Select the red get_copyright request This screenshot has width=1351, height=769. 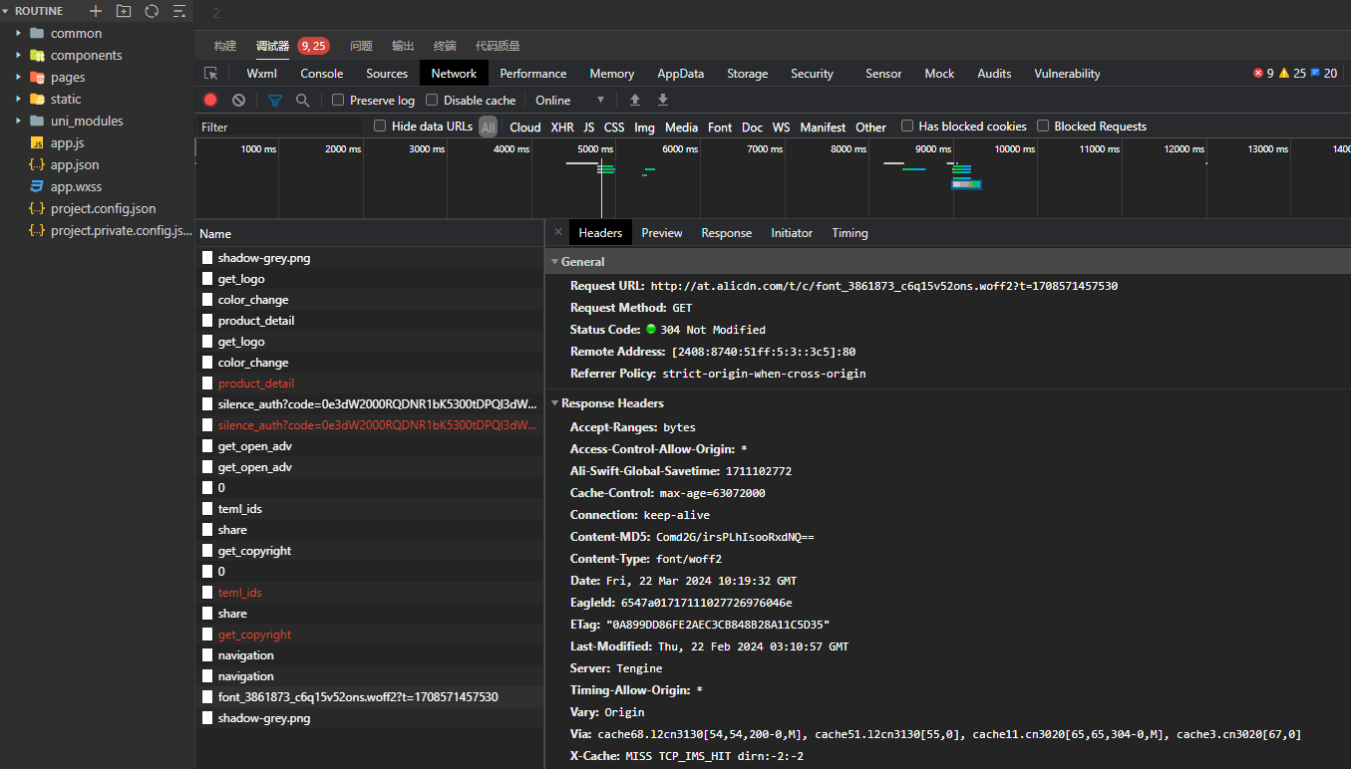click(x=370, y=634)
